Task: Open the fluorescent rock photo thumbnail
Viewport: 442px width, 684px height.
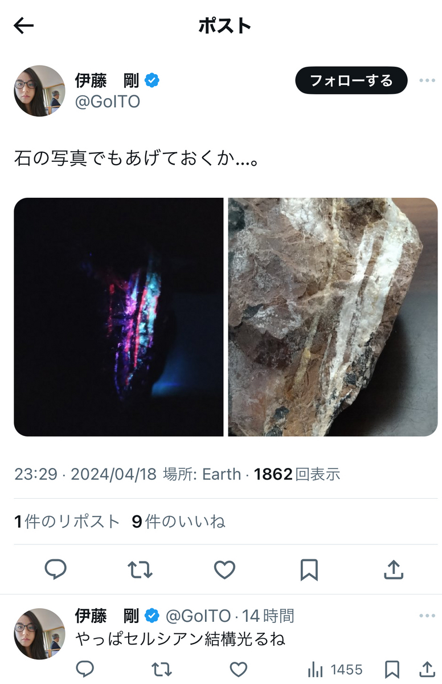Action: 118,317
